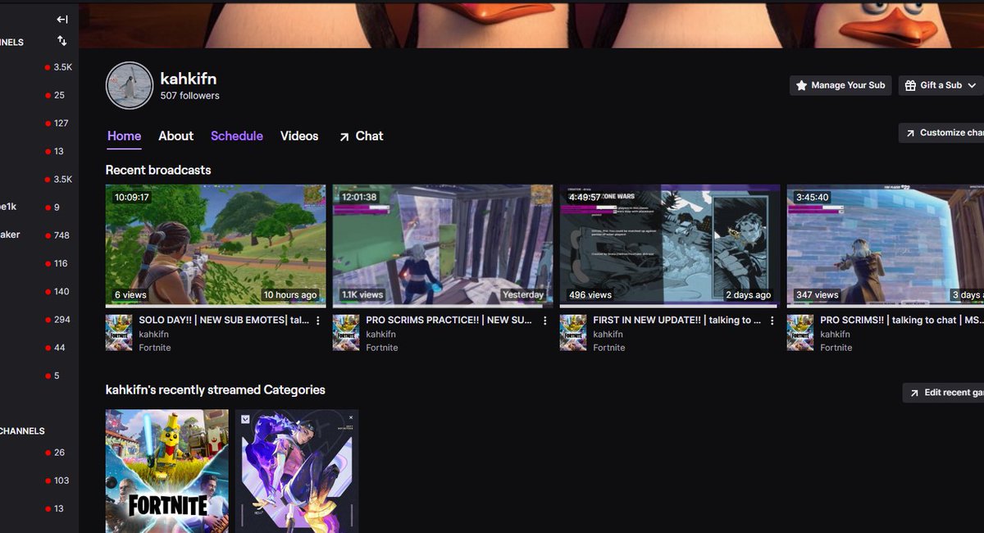Screen dimensions: 984x533
Task: Click Manage Your Sub button
Action: click(x=840, y=85)
